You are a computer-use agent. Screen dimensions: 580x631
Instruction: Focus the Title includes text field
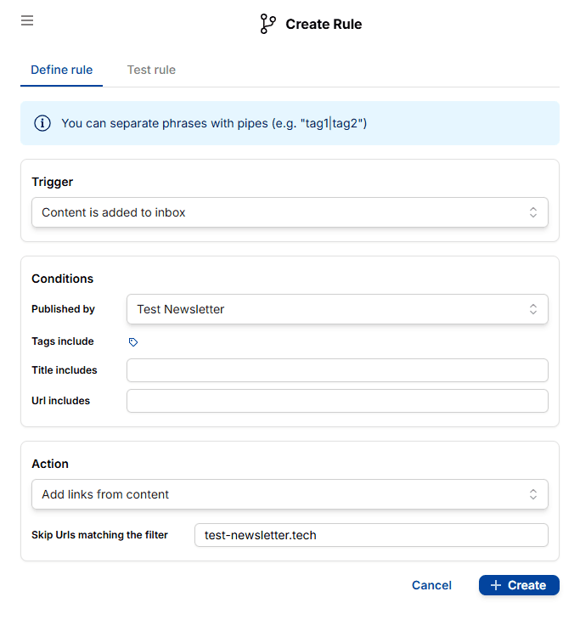tap(337, 370)
